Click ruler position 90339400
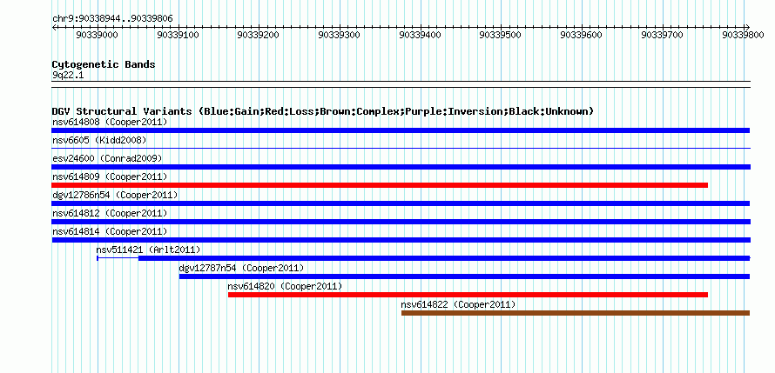Screen dimensions: 775x373 pos(420,35)
